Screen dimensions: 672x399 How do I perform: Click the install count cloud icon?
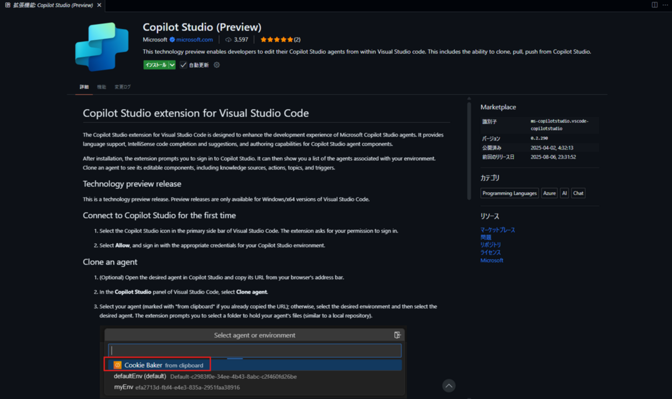coord(228,39)
